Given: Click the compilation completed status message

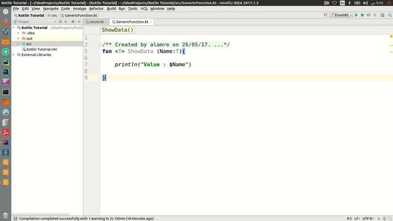Looking at the screenshot, I should pyautogui.click(x=86, y=219).
